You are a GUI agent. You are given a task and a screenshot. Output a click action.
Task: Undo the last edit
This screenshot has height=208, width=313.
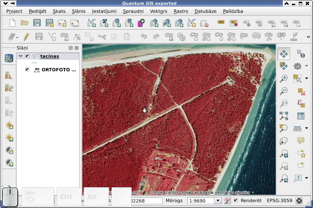coord(144,36)
